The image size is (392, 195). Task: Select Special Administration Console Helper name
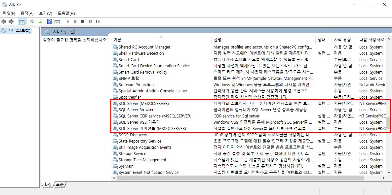153,91
